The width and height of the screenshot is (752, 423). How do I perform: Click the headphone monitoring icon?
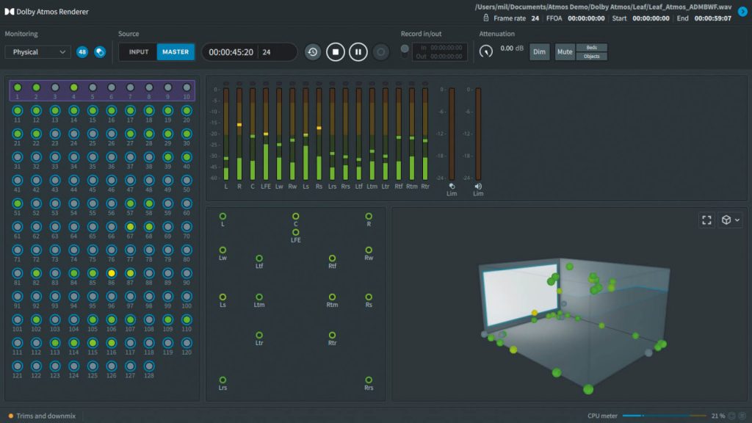99,52
